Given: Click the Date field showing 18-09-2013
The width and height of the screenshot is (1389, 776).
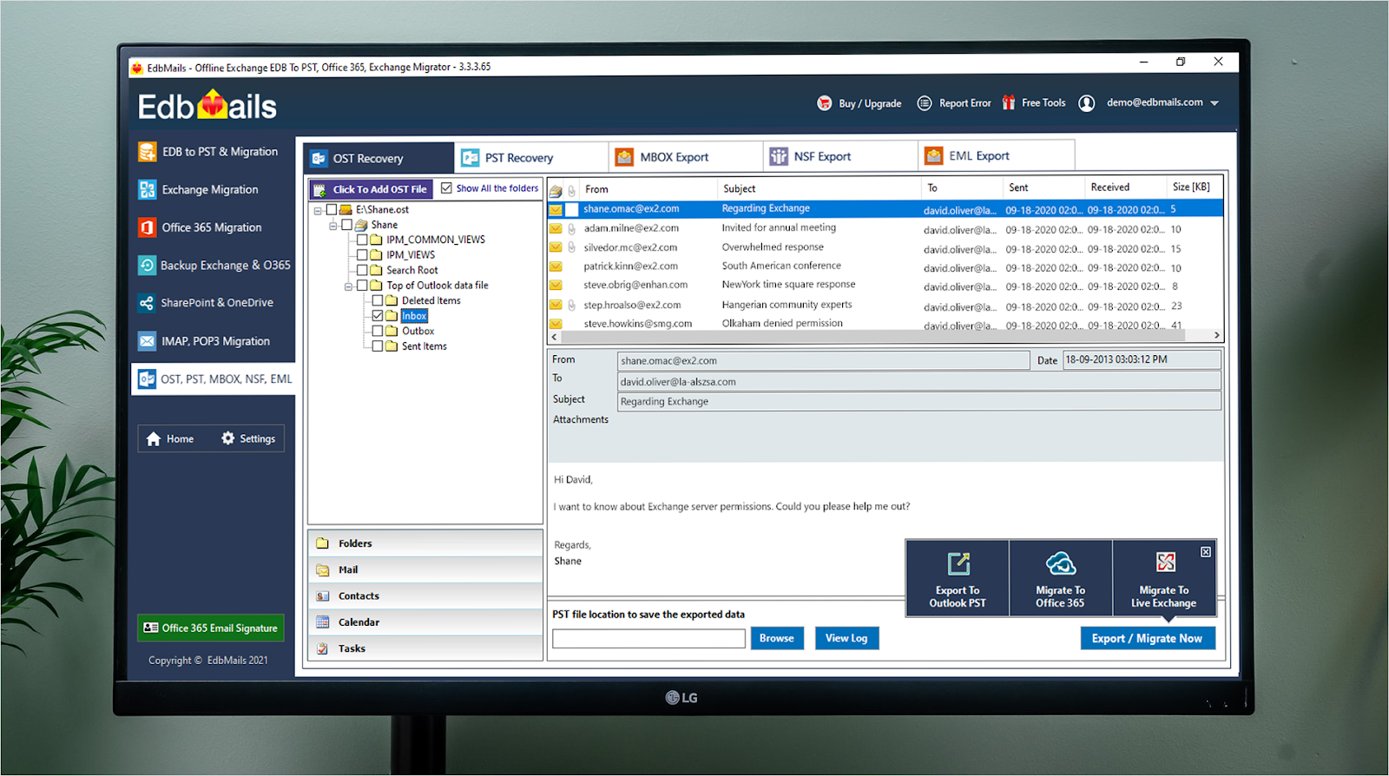Looking at the screenshot, I should click(x=1142, y=359).
